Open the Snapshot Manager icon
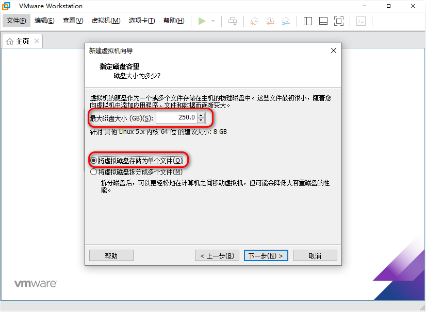The width and height of the screenshot is (426, 312). tap(286, 21)
